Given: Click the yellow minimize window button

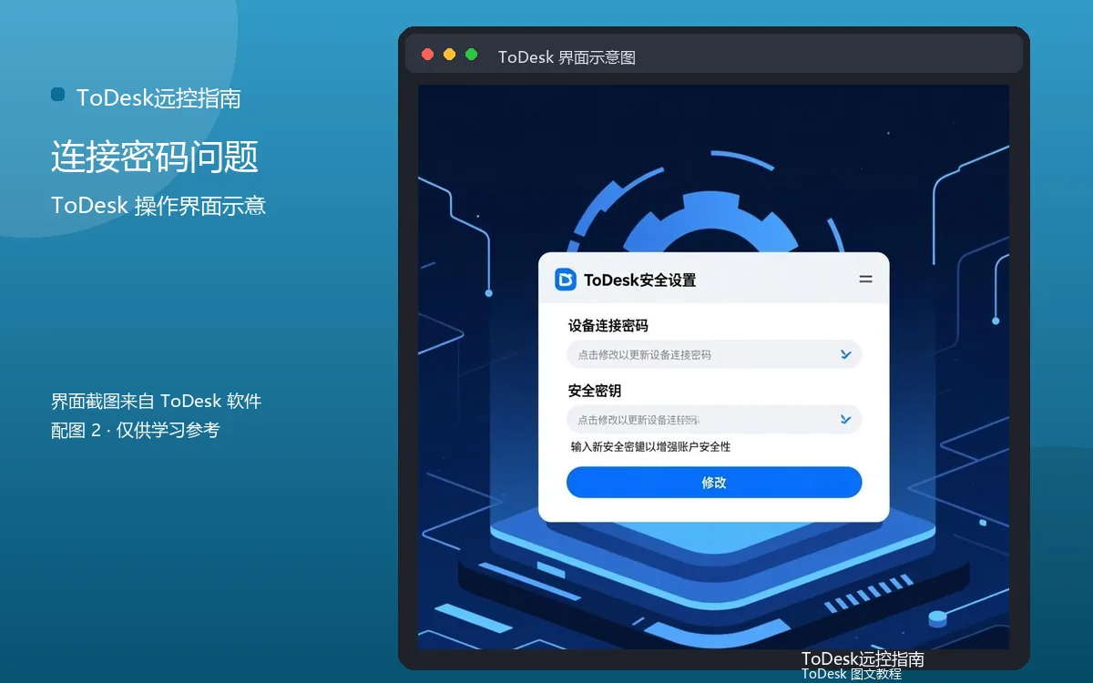Looking at the screenshot, I should [x=449, y=55].
